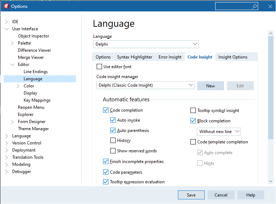Viewport: 276px width, 204px height.
Task: Switch to the Syntax Highlighter tab
Action: (x=135, y=57)
